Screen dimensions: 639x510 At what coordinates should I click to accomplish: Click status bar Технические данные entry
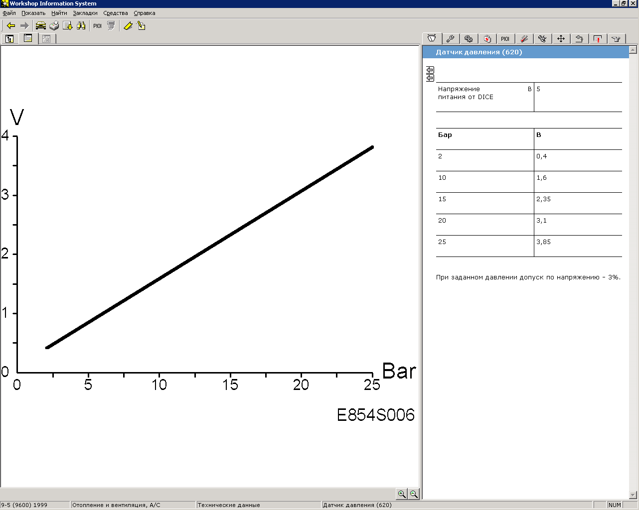click(x=259, y=505)
